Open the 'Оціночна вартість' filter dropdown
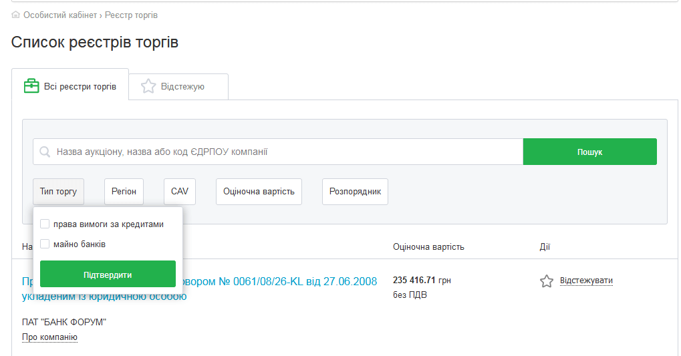Viewport: 681px width, 356px height. tap(259, 192)
